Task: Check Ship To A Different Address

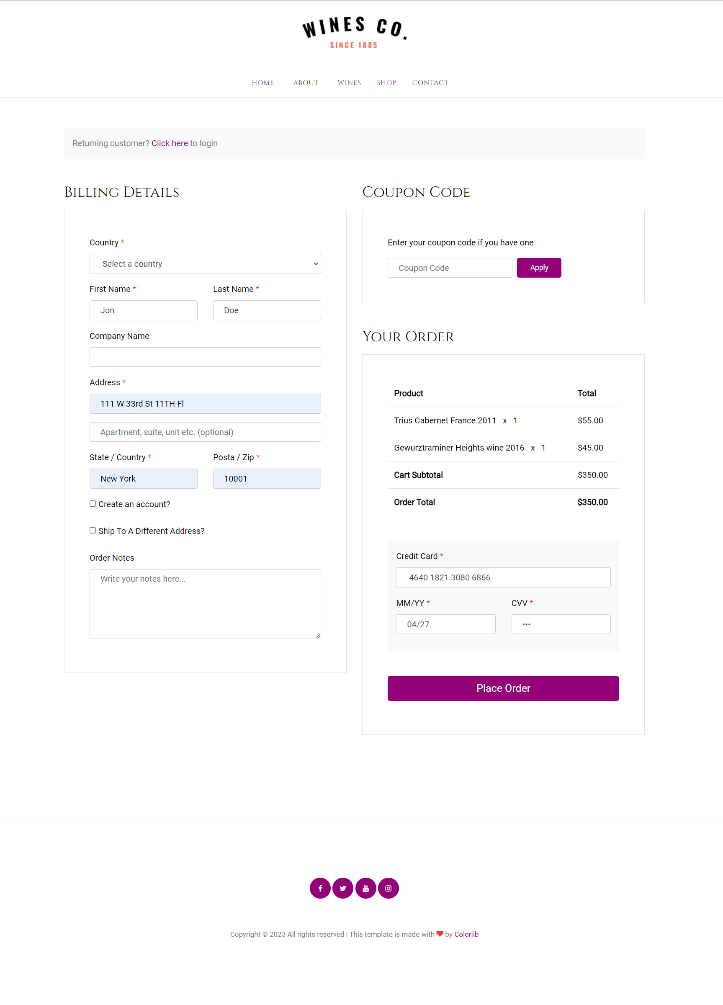Action: (x=93, y=530)
